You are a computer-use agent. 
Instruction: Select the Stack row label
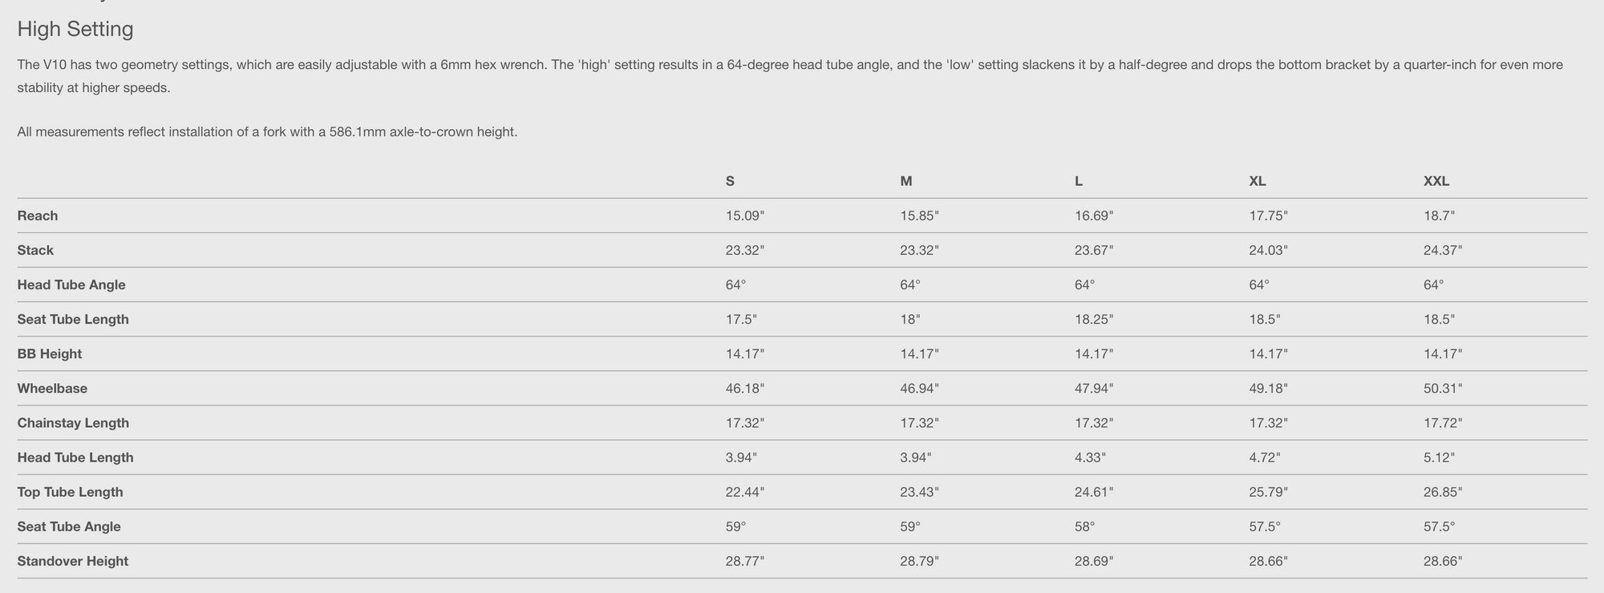(x=35, y=250)
